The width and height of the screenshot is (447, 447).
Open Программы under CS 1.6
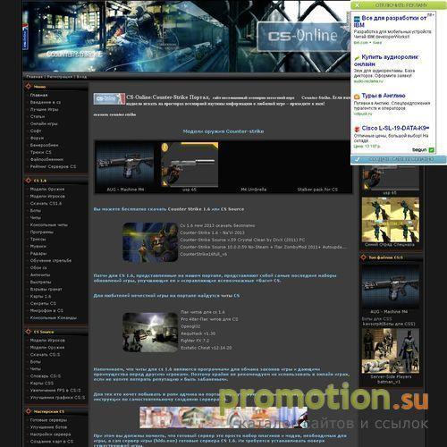(x=42, y=232)
